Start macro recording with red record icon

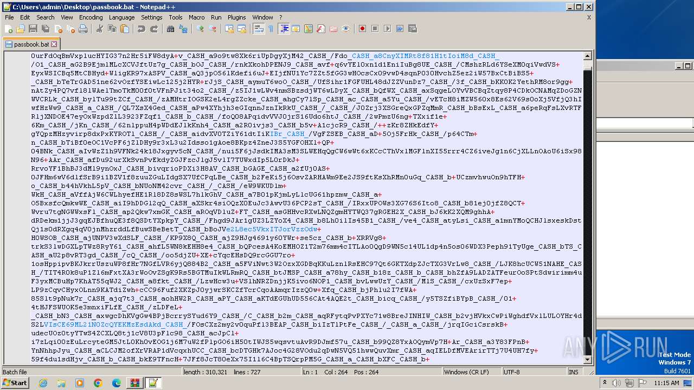(363, 29)
